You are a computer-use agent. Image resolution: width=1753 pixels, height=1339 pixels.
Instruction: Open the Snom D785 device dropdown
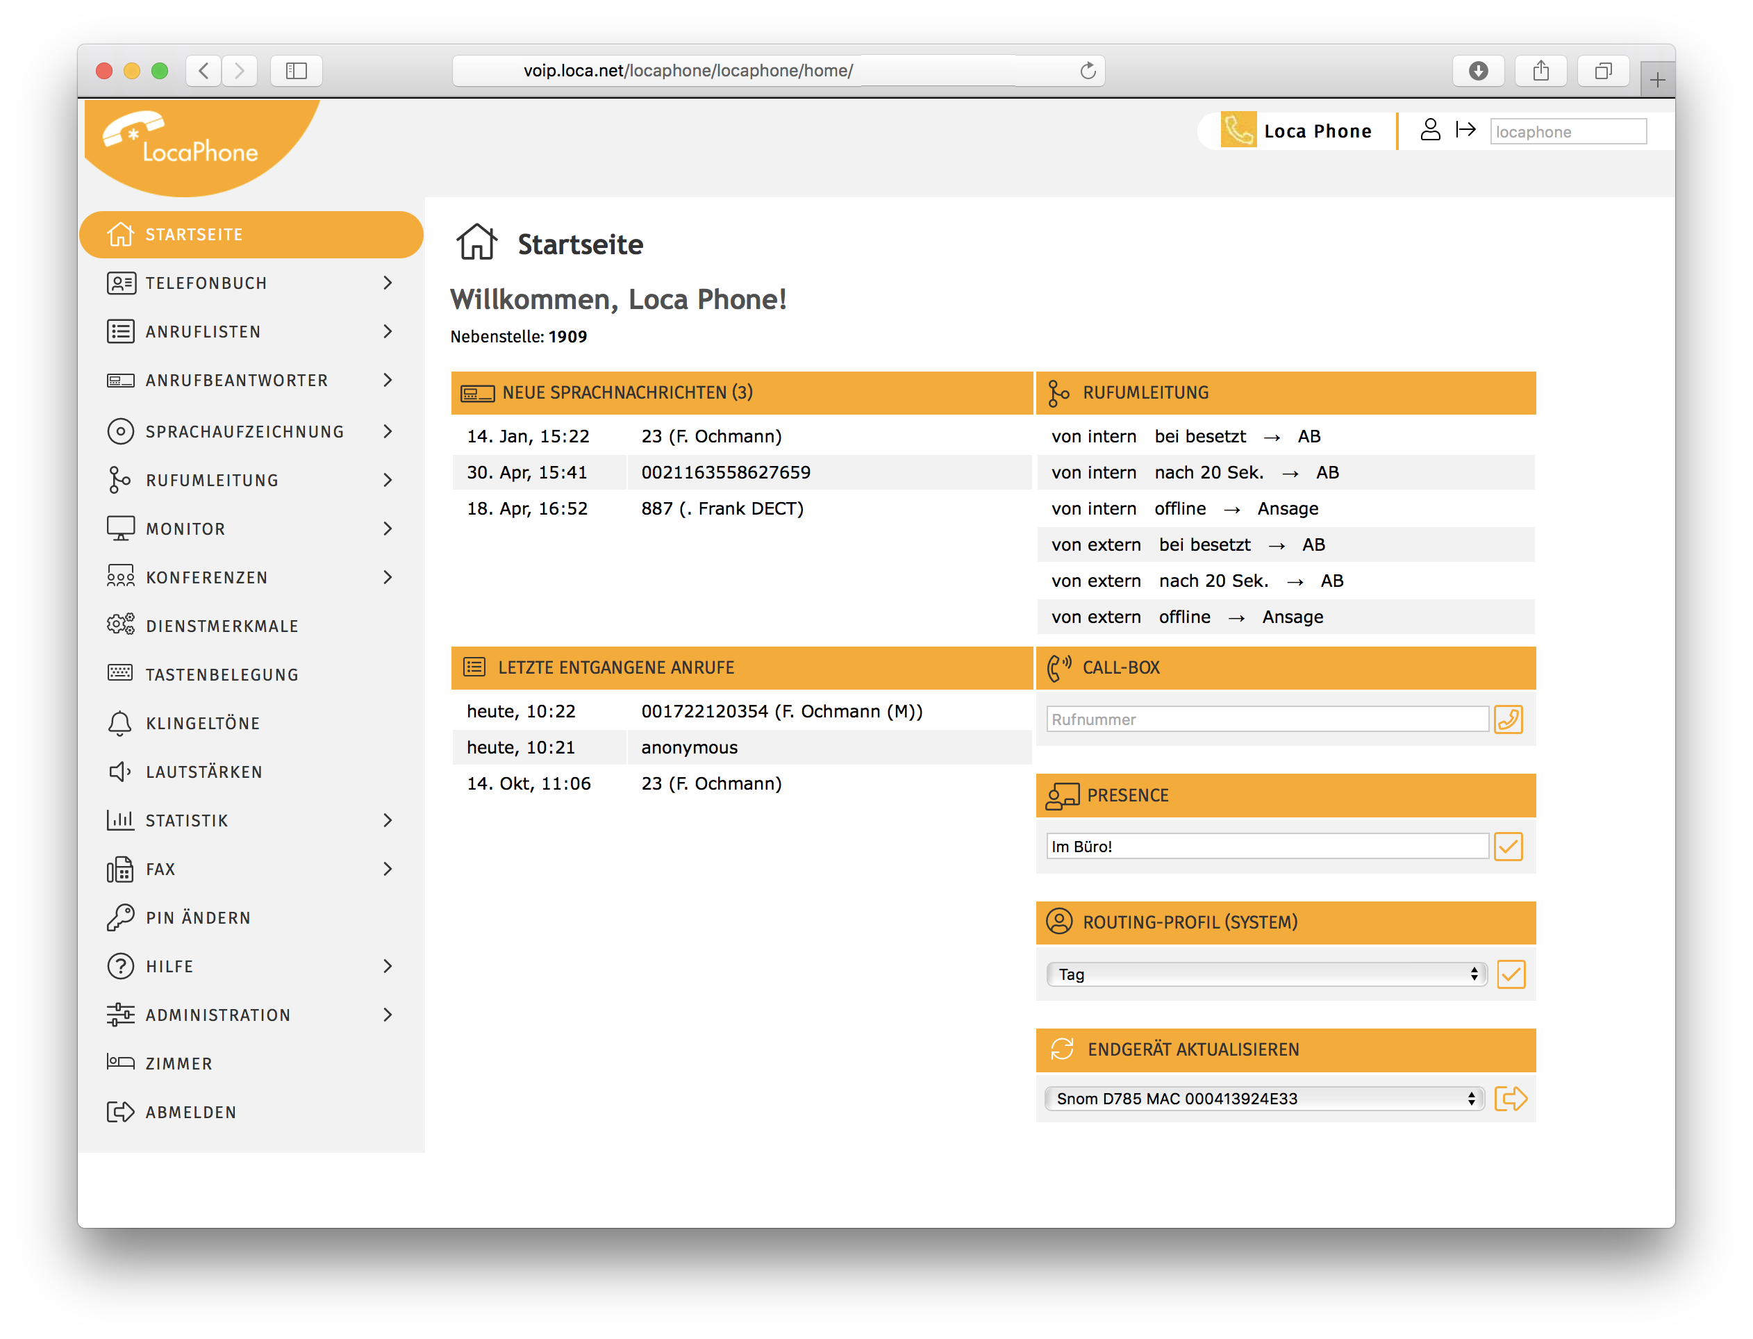point(1264,1098)
